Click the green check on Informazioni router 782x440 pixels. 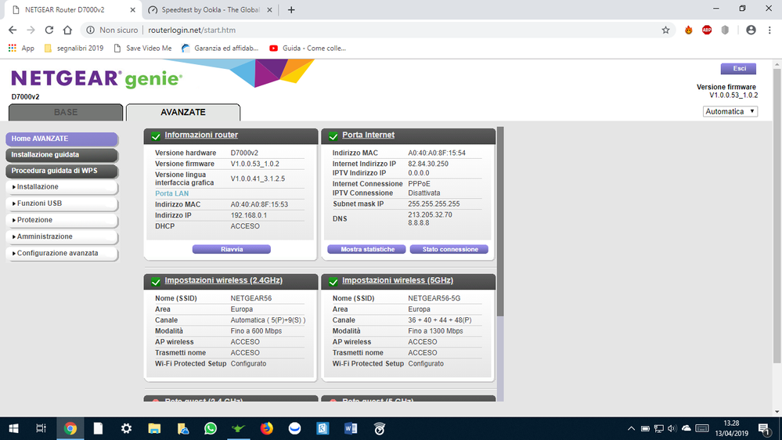(x=156, y=135)
